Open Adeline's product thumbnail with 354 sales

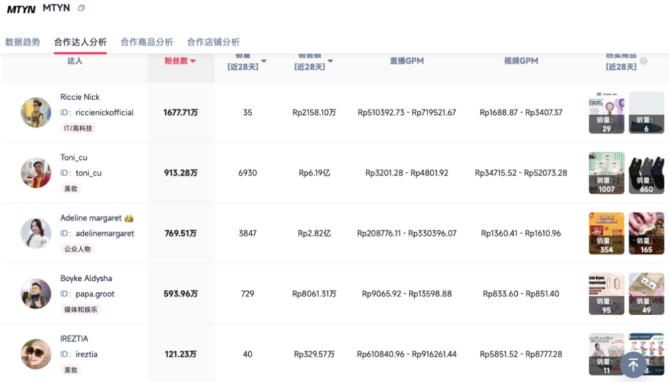606,233
